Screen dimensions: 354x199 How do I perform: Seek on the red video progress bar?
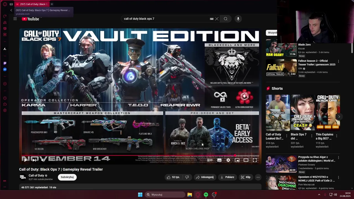click(140, 155)
